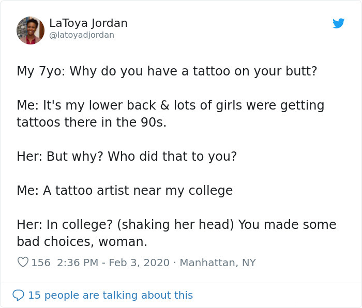Click the Feb 3, 2020 date
The image size is (362, 308).
[x=140, y=263]
